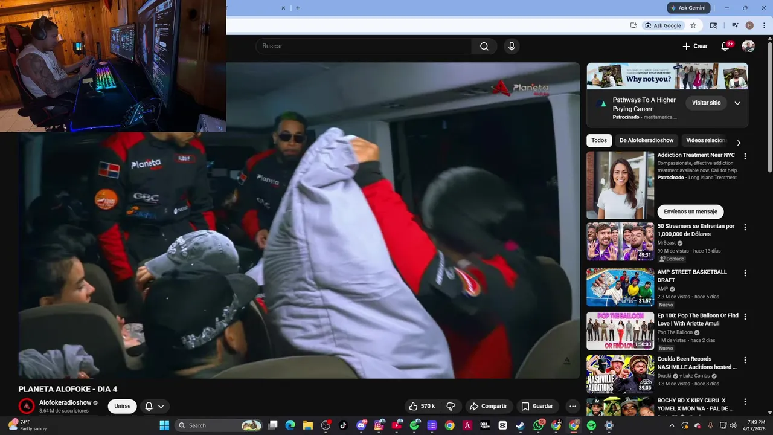This screenshot has width=773, height=435.
Task: Open Coulda Been Records Nashville video title
Action: (697, 363)
